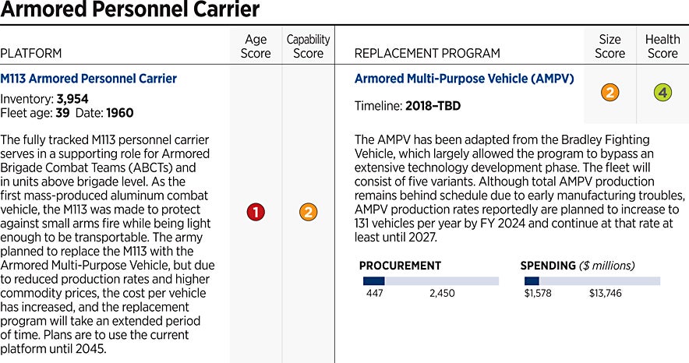Screen dimensions: 689x363
Task: Select the Capability Score column header
Action: [308, 46]
